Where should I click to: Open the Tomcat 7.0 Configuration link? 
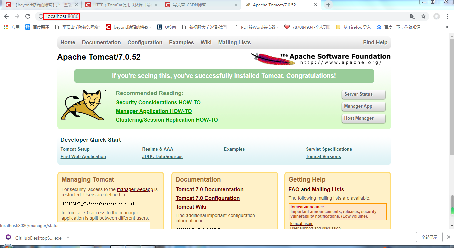tap(208, 198)
